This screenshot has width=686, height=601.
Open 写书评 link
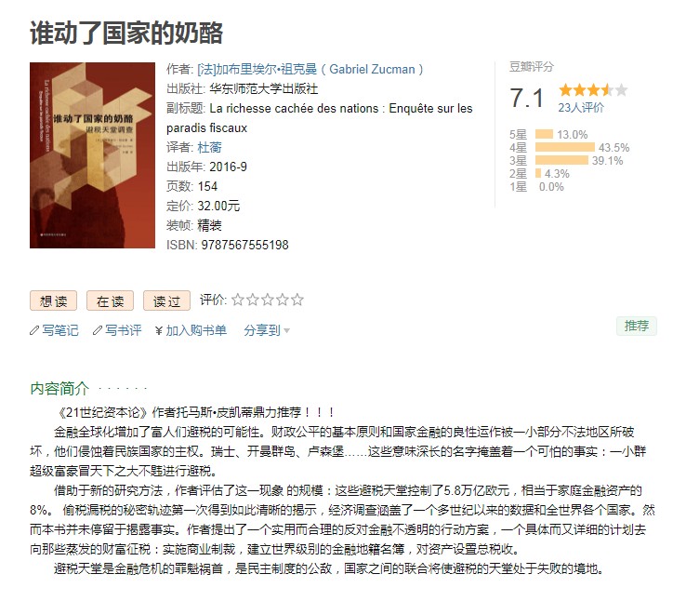tap(124, 330)
